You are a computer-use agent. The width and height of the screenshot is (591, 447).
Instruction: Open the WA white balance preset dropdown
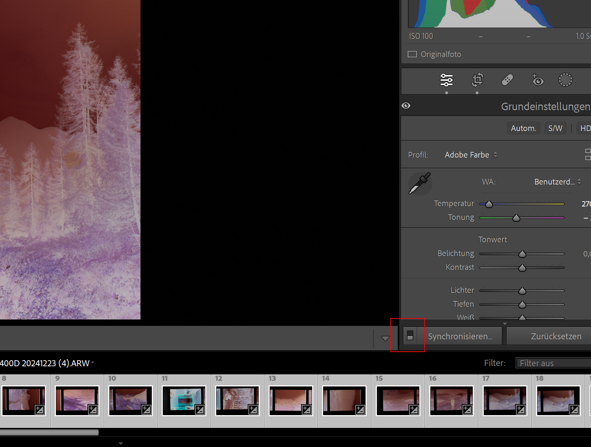pos(558,182)
